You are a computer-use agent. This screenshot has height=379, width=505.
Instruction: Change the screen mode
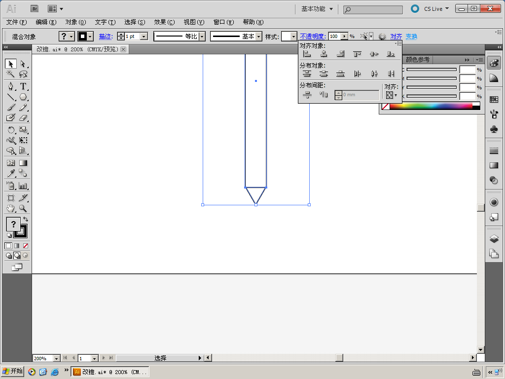click(x=17, y=267)
